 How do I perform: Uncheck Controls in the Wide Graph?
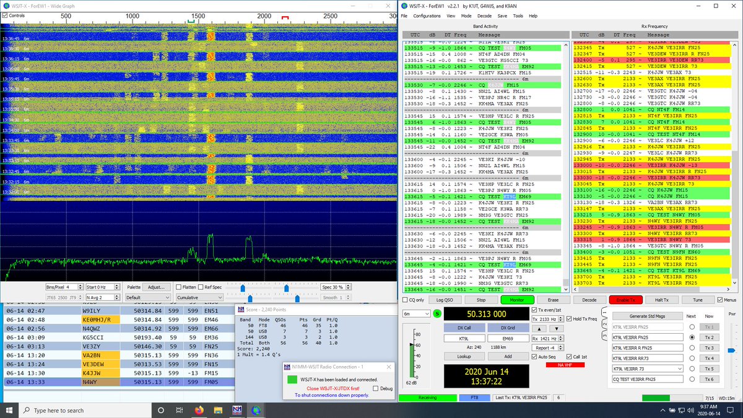6,15
